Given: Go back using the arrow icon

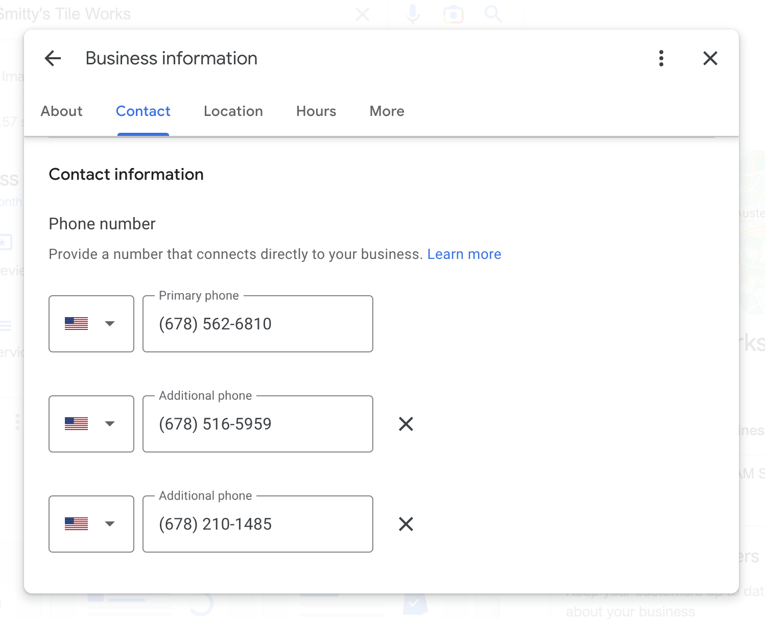Looking at the screenshot, I should click(x=53, y=58).
